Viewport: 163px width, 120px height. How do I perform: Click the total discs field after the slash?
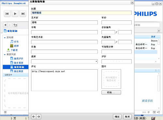click(125, 42)
